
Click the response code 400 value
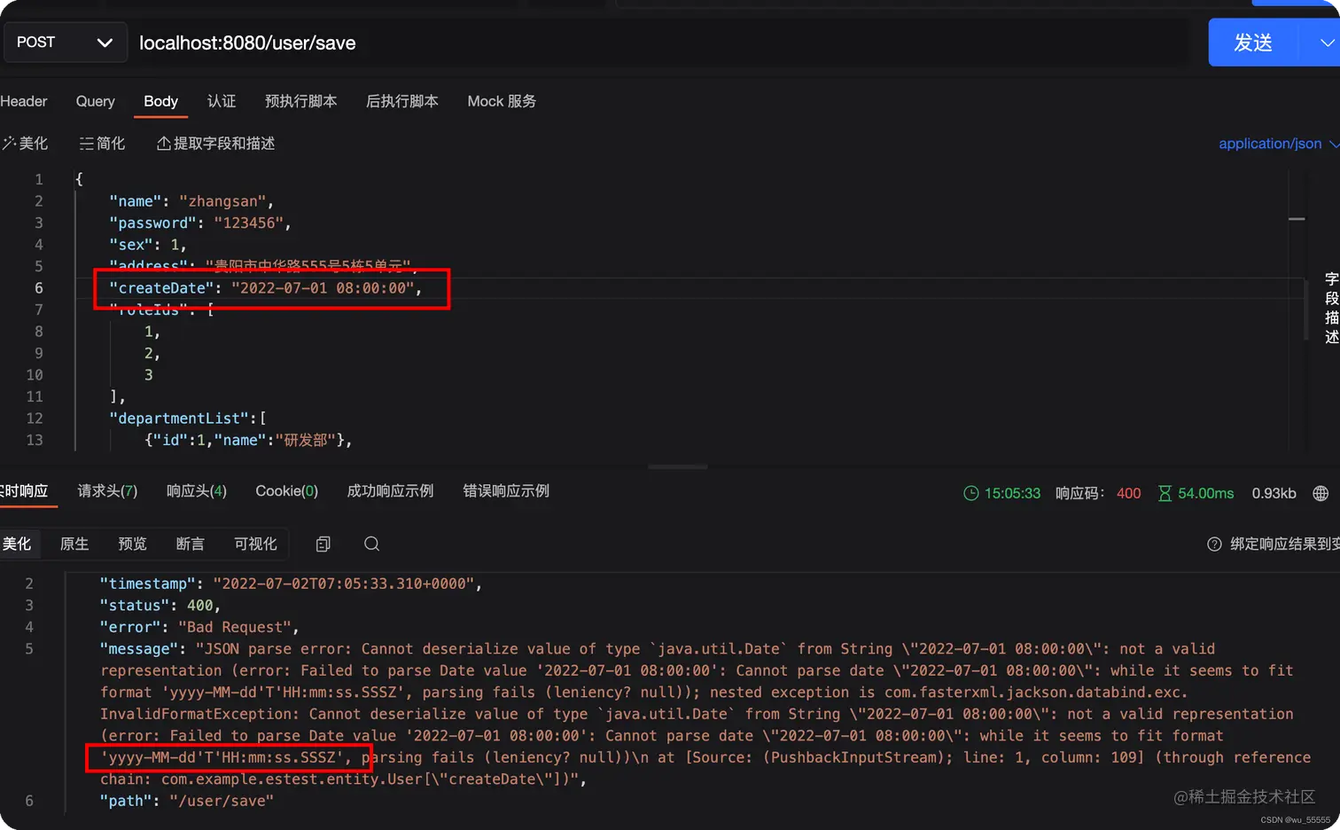point(1128,493)
